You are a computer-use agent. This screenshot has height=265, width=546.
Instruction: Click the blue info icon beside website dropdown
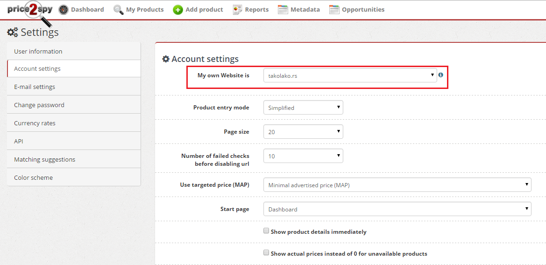[441, 75]
